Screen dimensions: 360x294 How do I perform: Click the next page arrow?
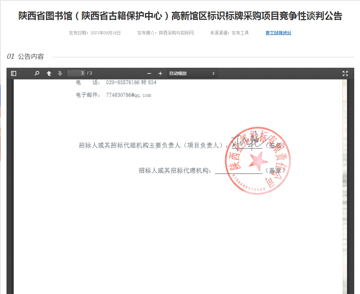click(60, 73)
